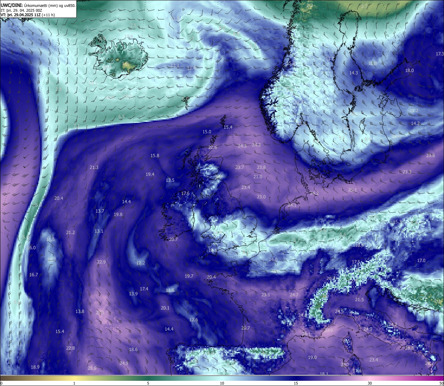The width and height of the screenshot is (444, 386).
Task: Click the 18.1 value label
Action: [x=324, y=374]
